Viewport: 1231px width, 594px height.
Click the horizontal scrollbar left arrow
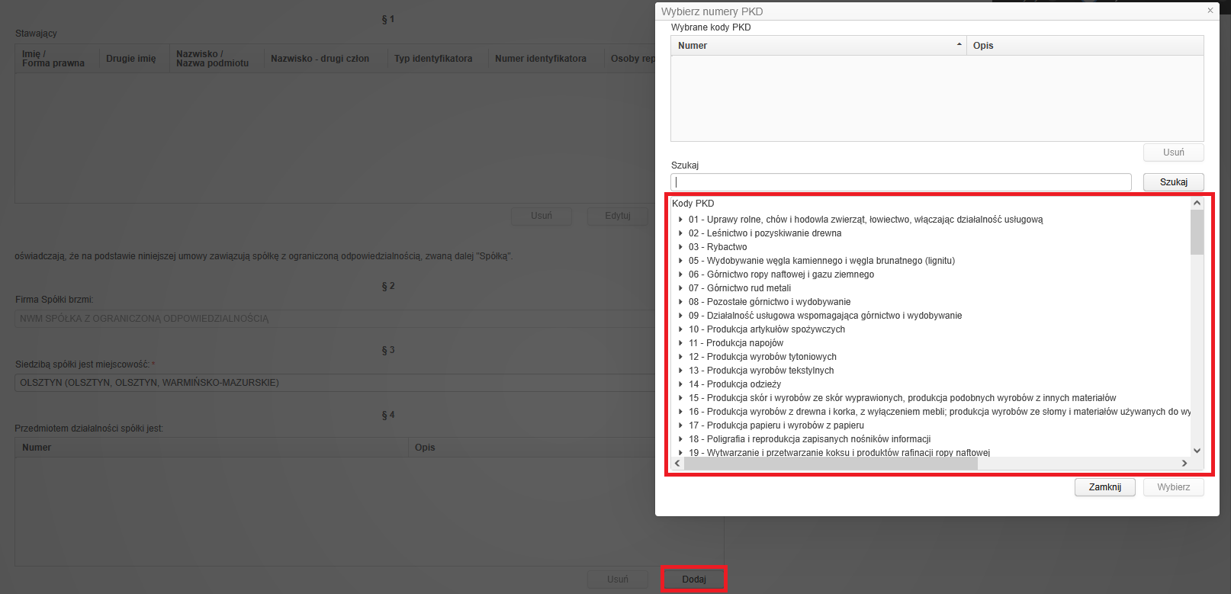677,463
